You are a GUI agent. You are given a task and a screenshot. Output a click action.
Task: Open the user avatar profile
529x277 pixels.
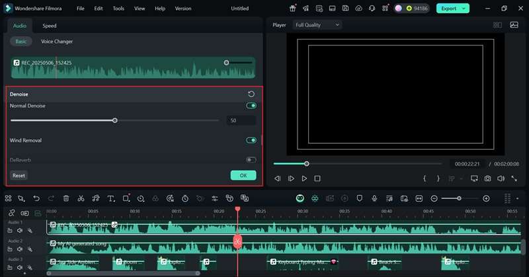pyautogui.click(x=399, y=9)
